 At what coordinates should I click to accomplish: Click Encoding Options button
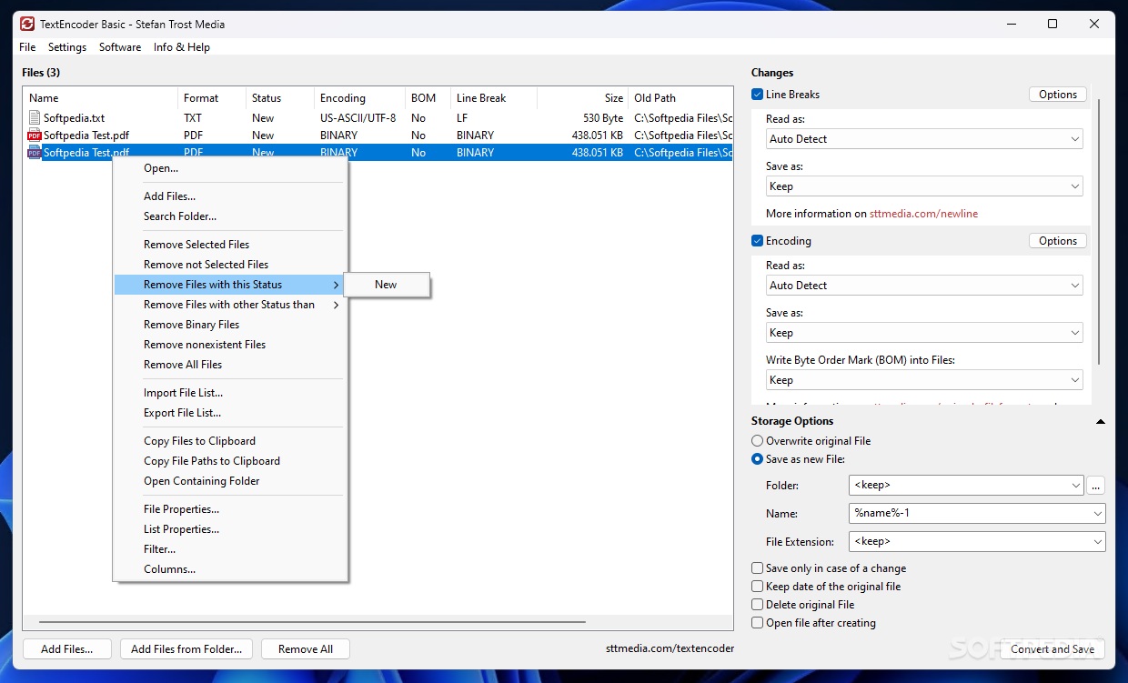(1058, 241)
